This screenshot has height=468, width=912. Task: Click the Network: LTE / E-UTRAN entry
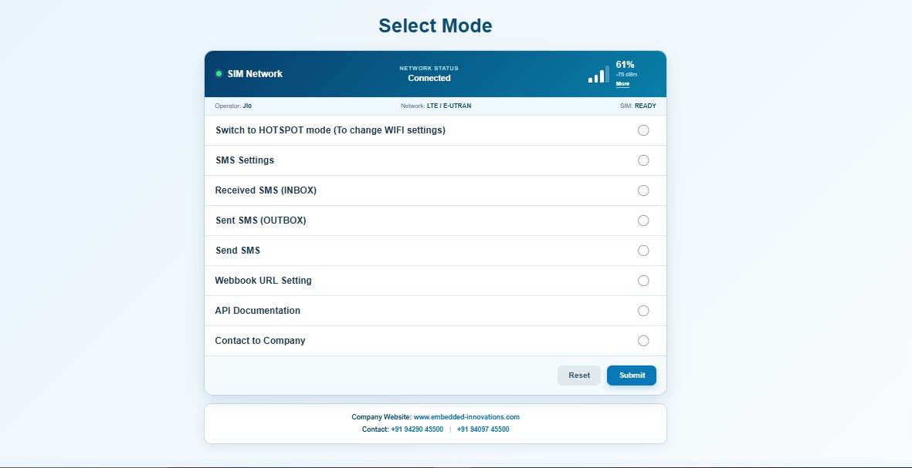pos(436,106)
